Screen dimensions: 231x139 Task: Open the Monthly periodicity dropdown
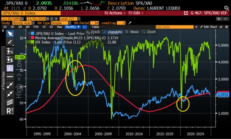[73, 27]
